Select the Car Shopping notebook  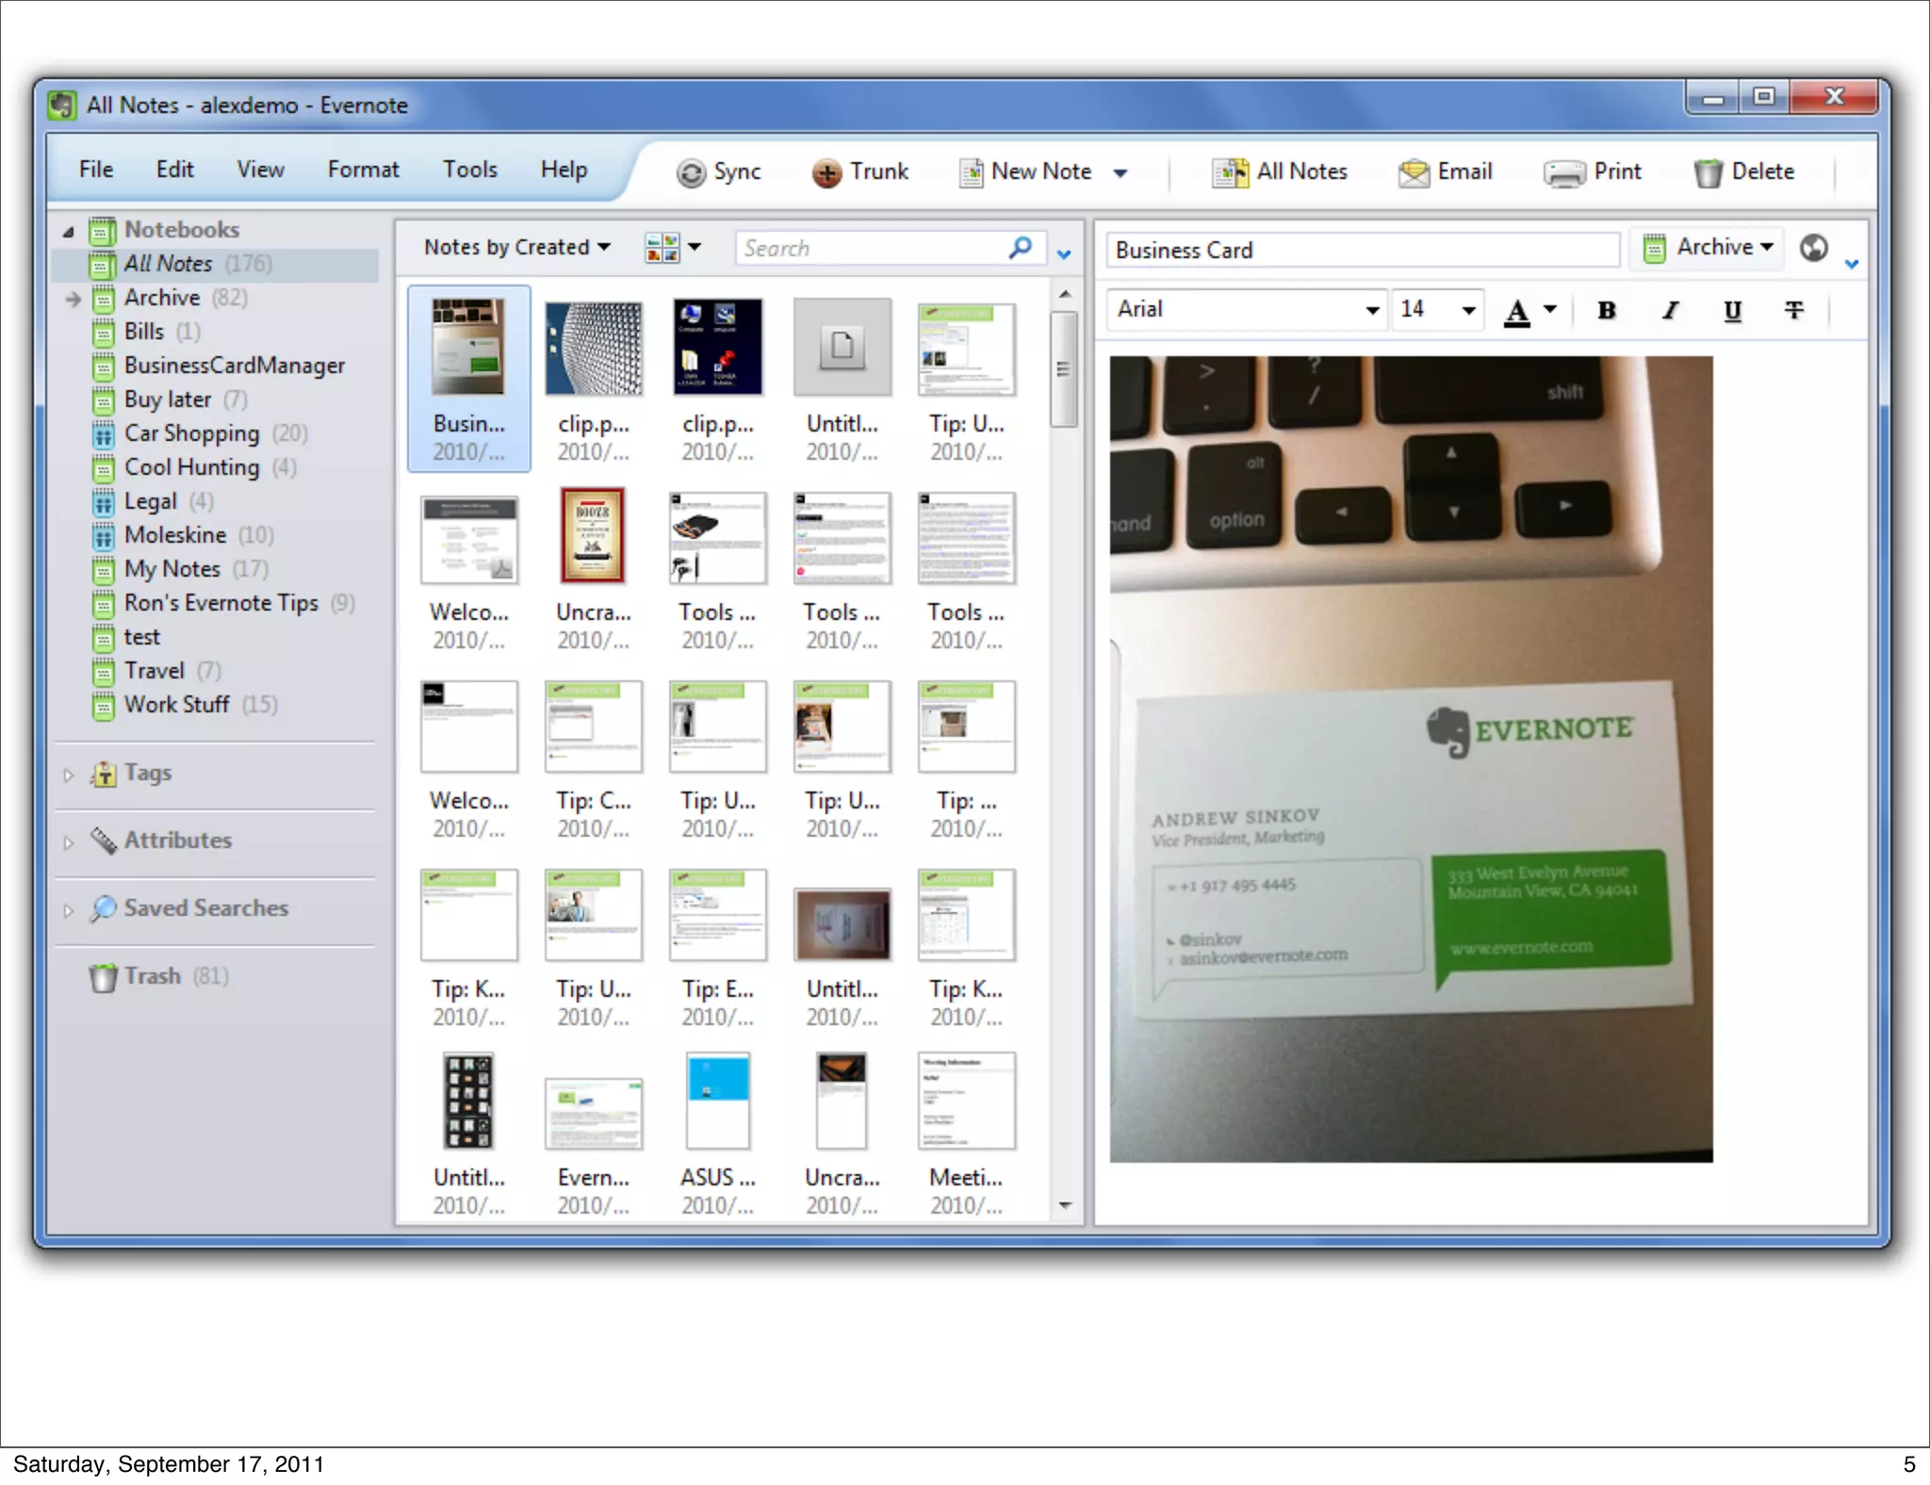click(191, 433)
